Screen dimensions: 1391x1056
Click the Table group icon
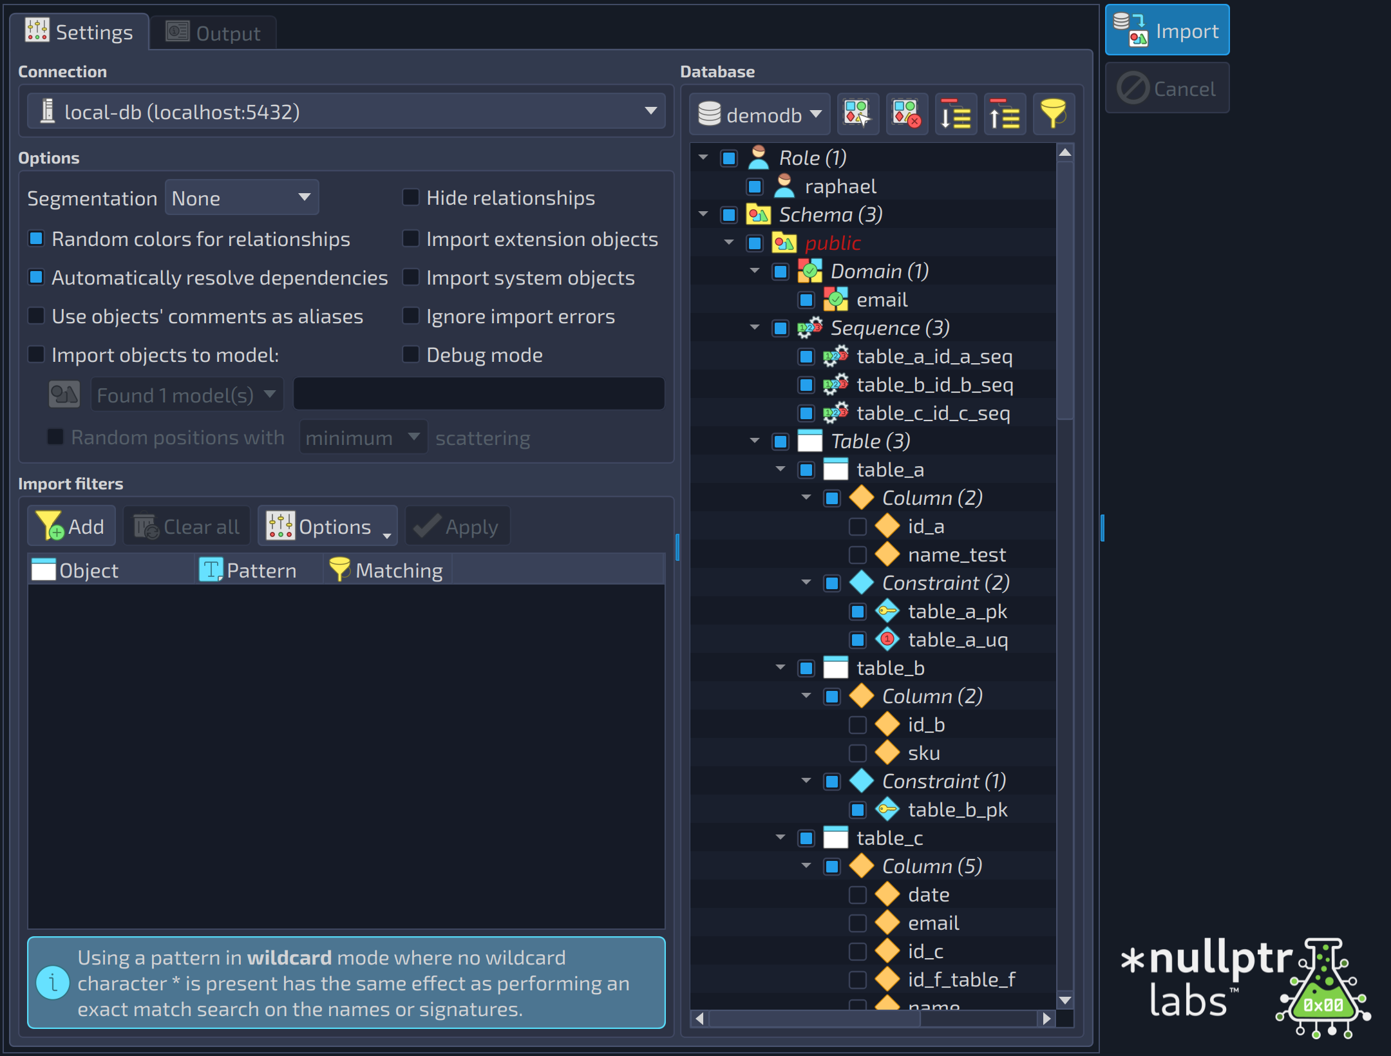click(x=810, y=441)
